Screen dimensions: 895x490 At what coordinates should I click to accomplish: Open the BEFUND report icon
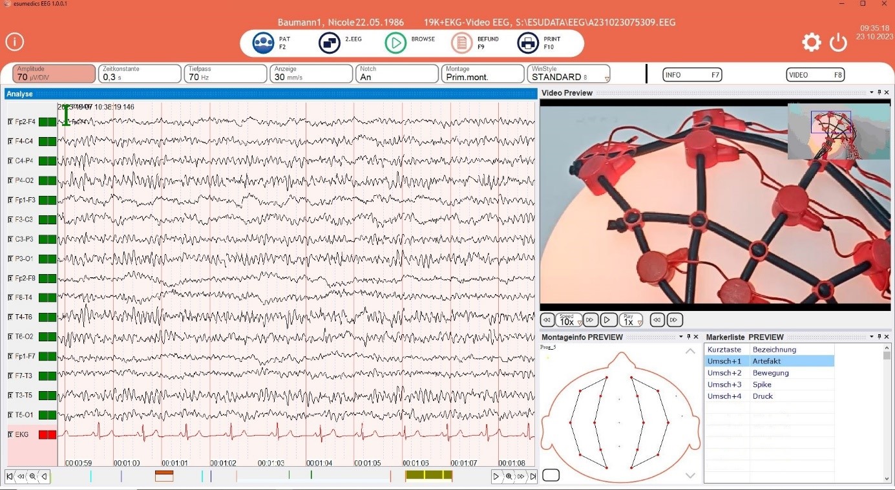[x=463, y=41]
